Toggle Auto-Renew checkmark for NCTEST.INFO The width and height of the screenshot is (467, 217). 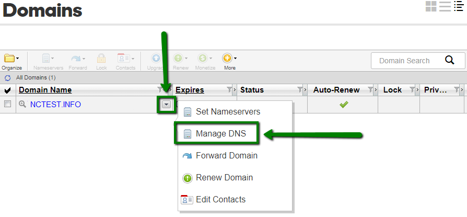pyautogui.click(x=344, y=105)
